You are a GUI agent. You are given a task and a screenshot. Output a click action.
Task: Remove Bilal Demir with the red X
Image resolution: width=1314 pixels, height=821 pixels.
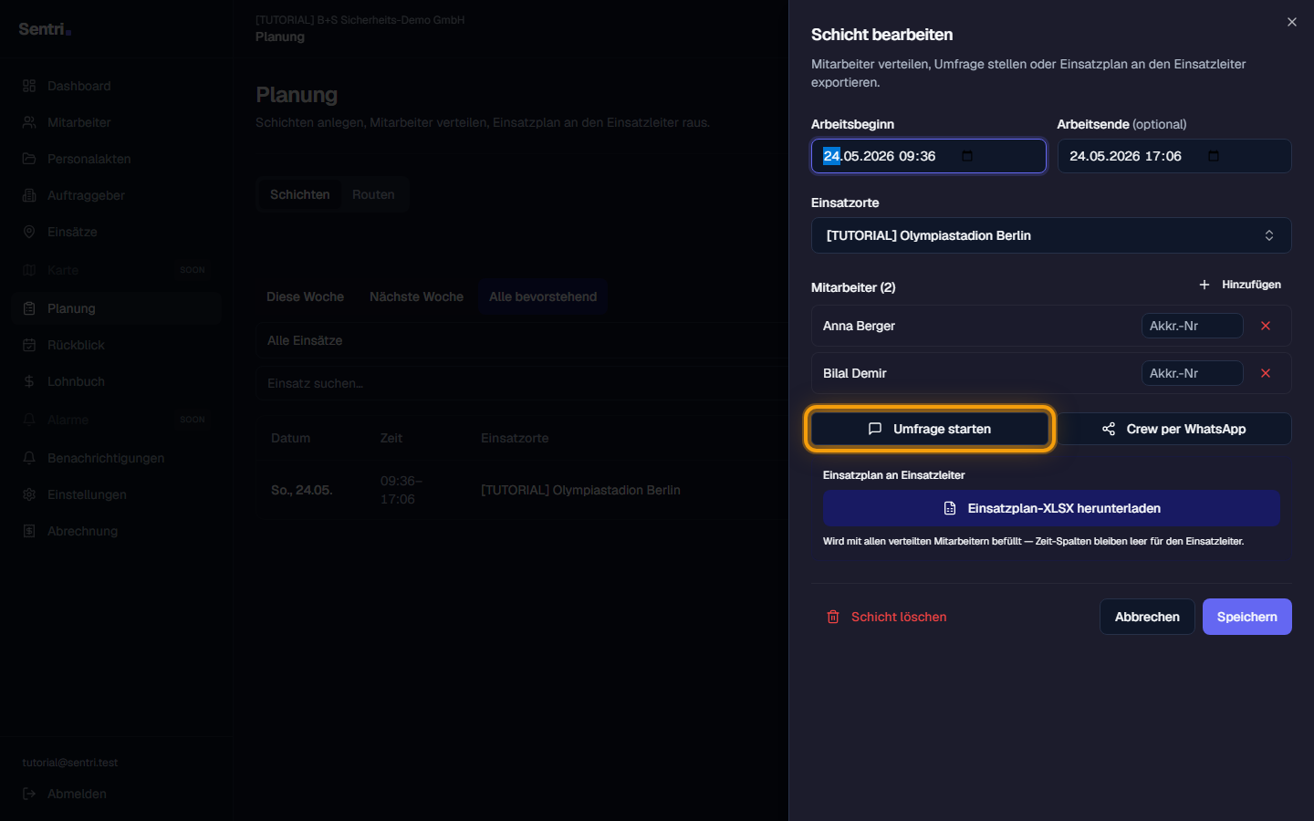1266,373
